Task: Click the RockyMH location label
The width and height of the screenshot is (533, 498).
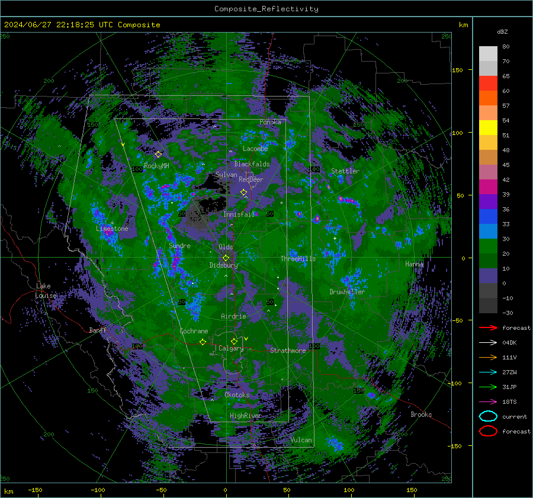Action: click(x=156, y=166)
